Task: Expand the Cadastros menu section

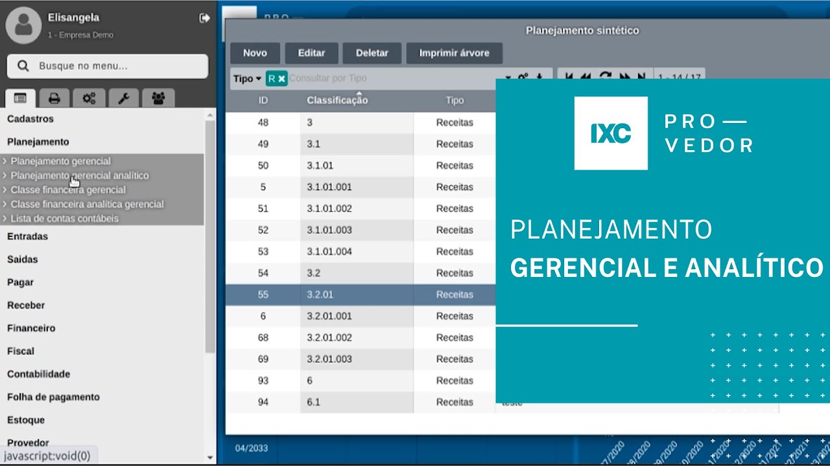Action: point(30,119)
